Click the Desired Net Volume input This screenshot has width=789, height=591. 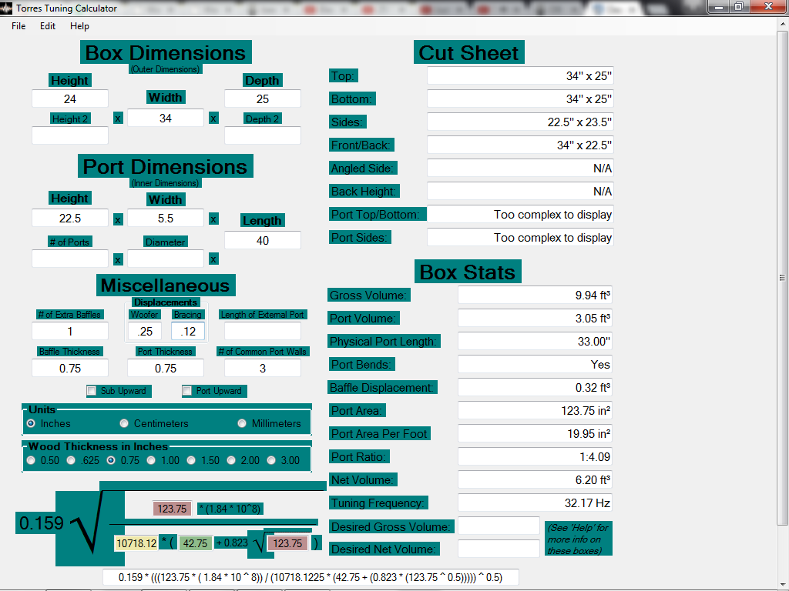tap(499, 548)
